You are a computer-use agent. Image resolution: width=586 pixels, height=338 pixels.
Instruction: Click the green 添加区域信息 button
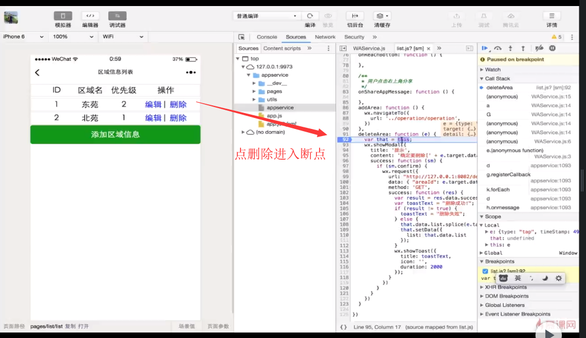click(x=115, y=134)
